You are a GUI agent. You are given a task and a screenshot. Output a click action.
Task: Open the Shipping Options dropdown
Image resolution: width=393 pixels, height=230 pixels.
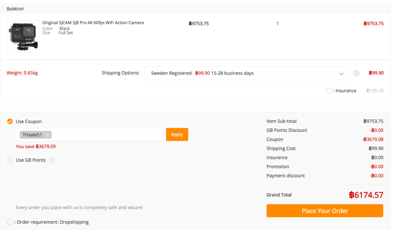247,73
